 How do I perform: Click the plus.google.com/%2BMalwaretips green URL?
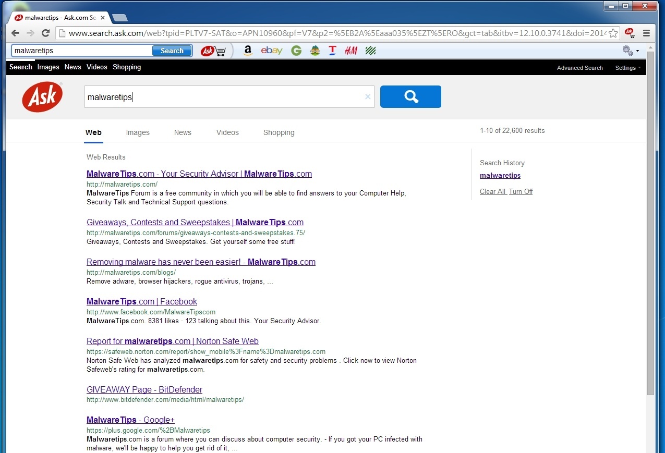pos(148,431)
